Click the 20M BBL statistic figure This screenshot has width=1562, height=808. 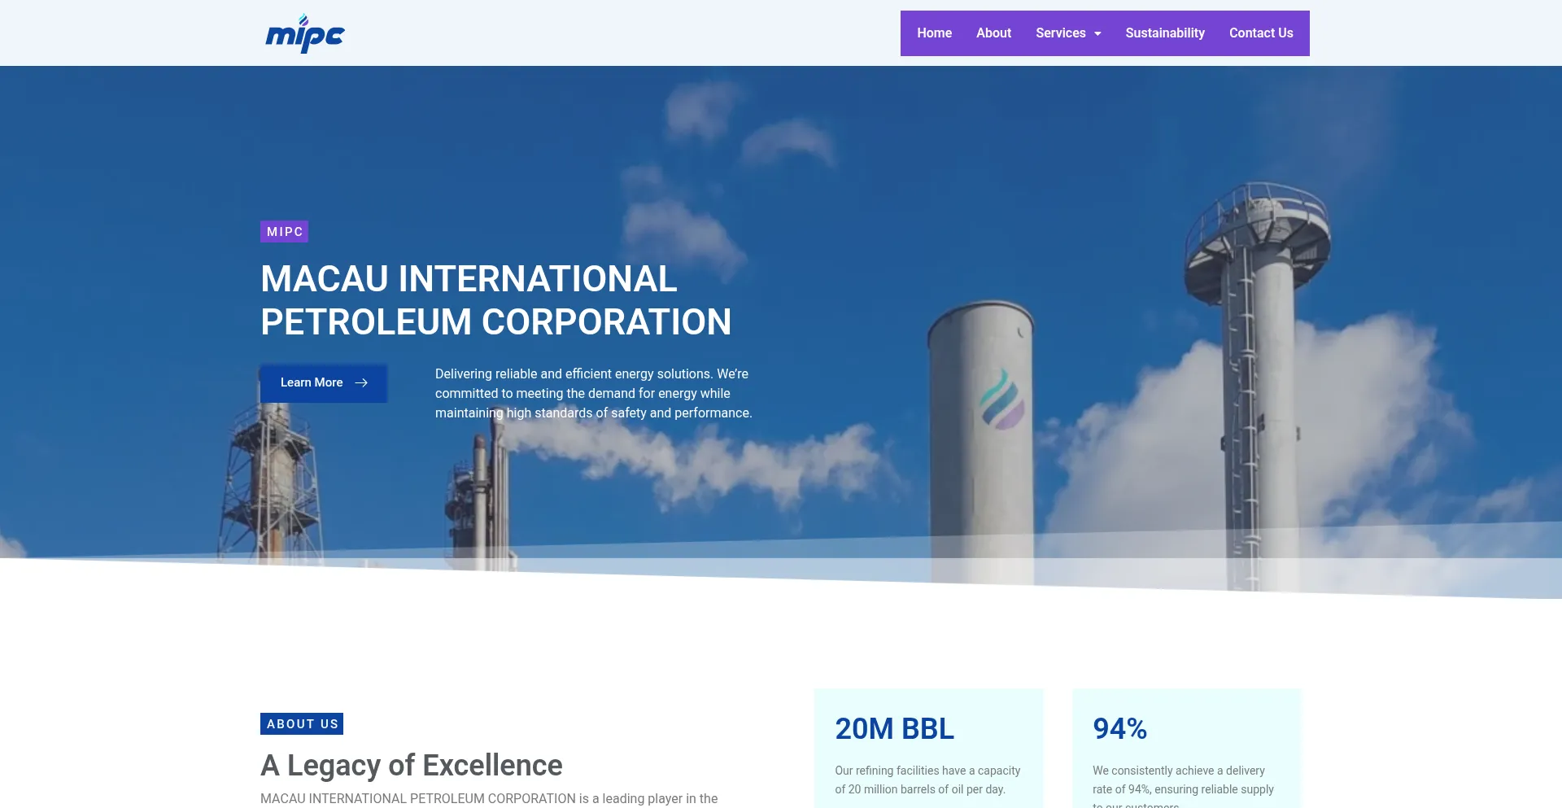tap(894, 729)
